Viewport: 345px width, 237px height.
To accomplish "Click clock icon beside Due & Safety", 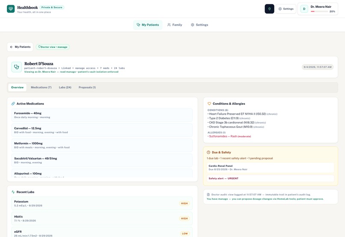I will coord(208,152).
